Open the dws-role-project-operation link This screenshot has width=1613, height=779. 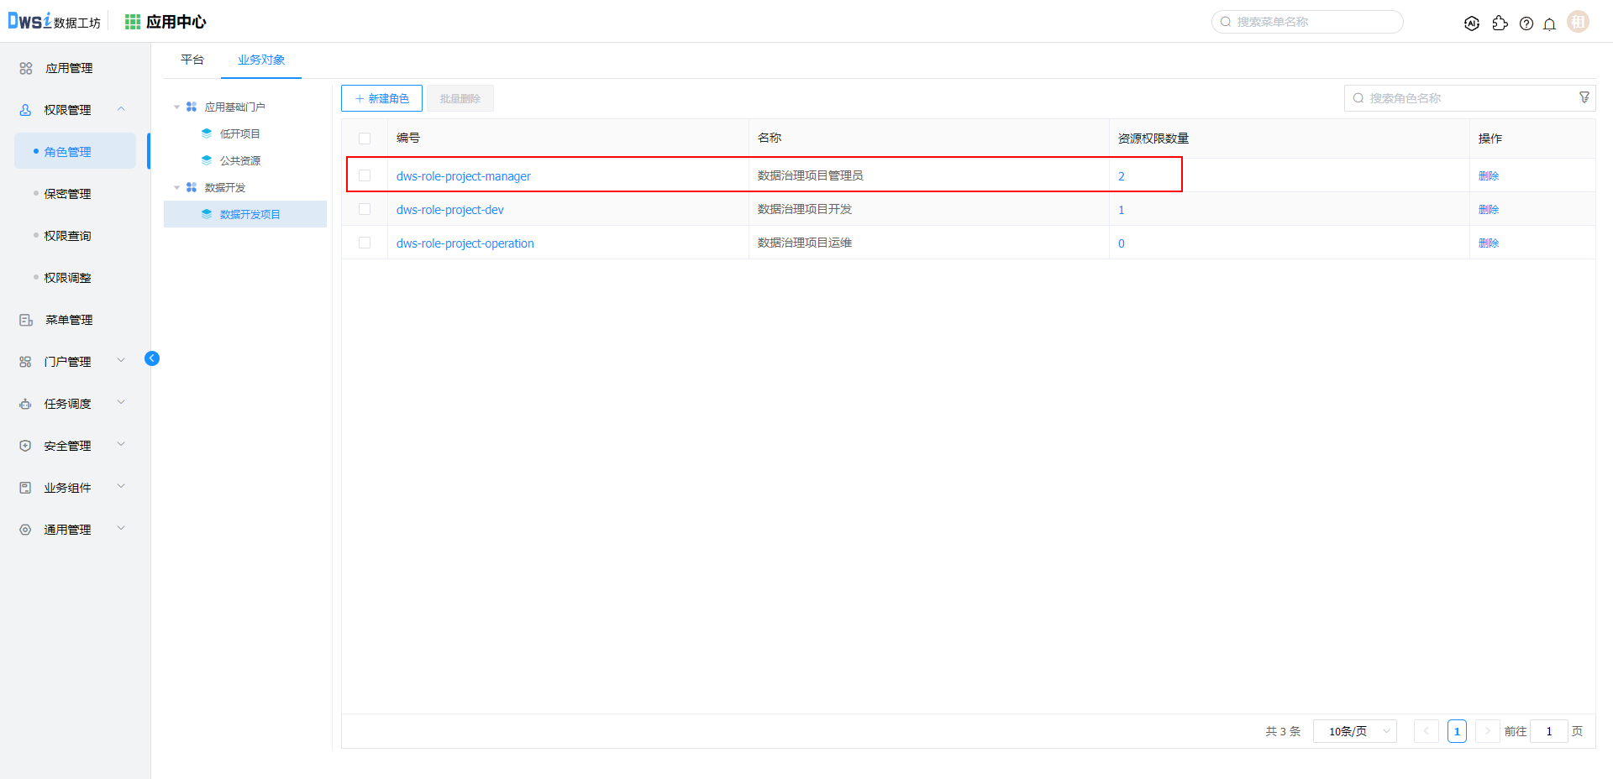pyautogui.click(x=465, y=243)
